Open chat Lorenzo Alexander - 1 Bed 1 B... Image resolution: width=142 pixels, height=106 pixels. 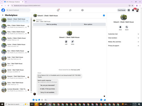[x=15, y=90]
